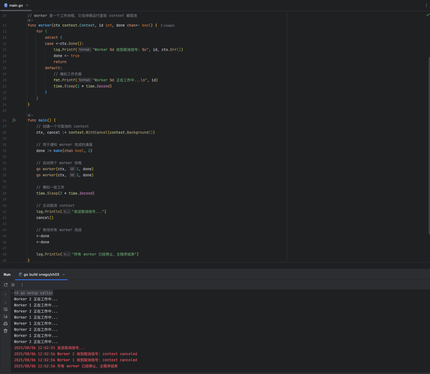Click 'ctx.Err()' in the log.Printf call
This screenshot has width=430, height=374.
tap(171, 50)
